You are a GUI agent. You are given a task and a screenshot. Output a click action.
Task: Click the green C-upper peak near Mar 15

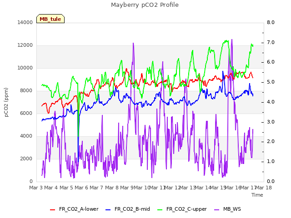[226, 41]
